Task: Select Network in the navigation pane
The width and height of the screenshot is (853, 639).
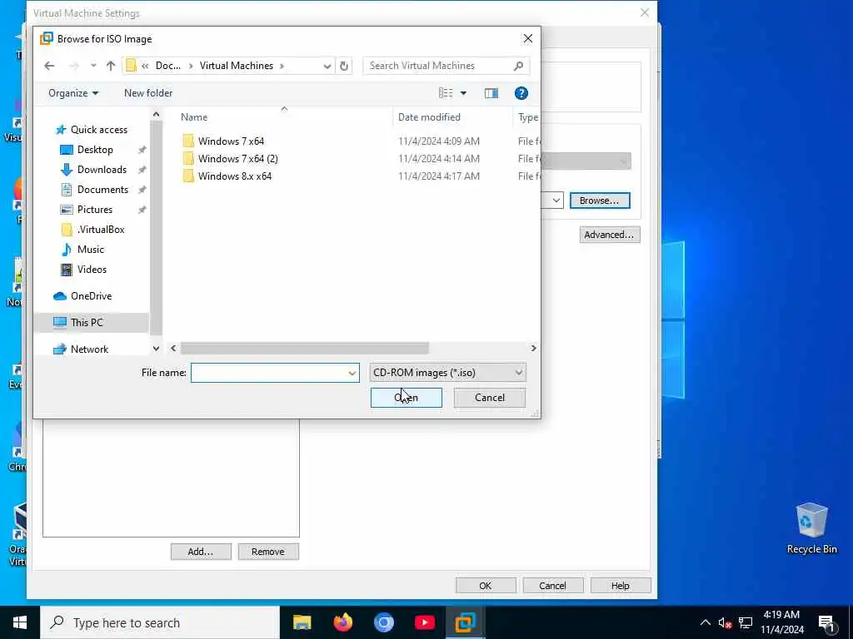Action: pyautogui.click(x=89, y=349)
